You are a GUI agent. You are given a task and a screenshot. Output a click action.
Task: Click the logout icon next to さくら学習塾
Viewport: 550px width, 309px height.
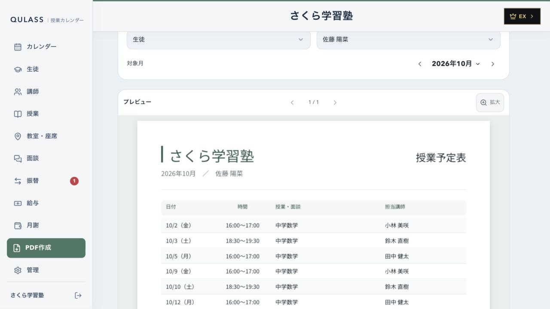tap(78, 295)
